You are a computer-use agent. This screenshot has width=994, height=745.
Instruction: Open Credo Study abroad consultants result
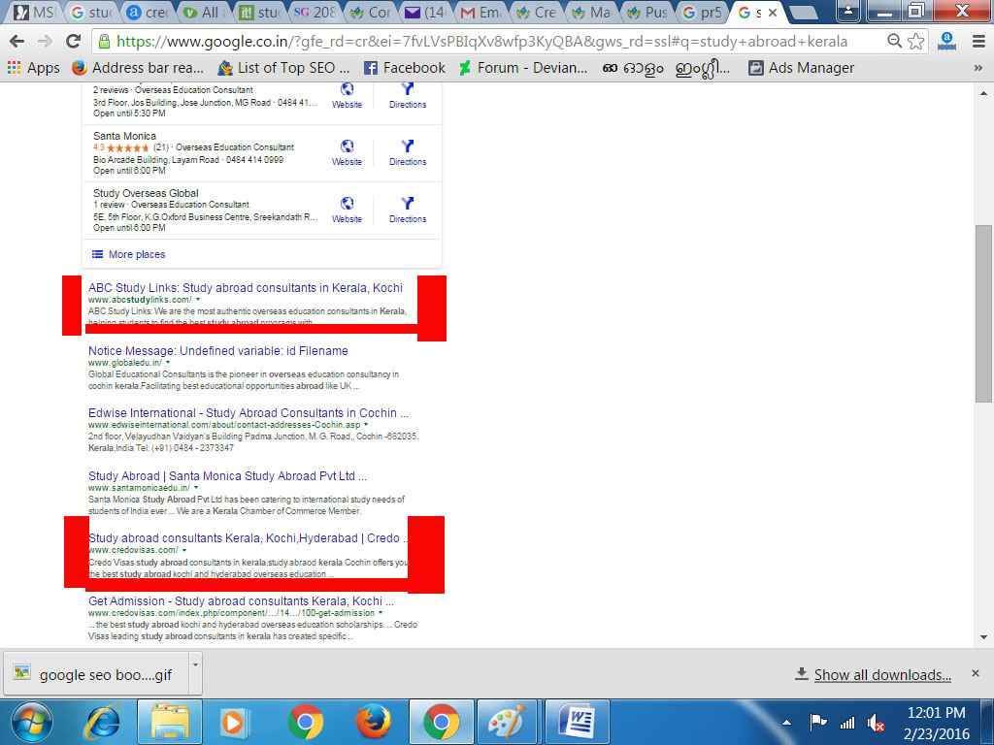(x=248, y=538)
